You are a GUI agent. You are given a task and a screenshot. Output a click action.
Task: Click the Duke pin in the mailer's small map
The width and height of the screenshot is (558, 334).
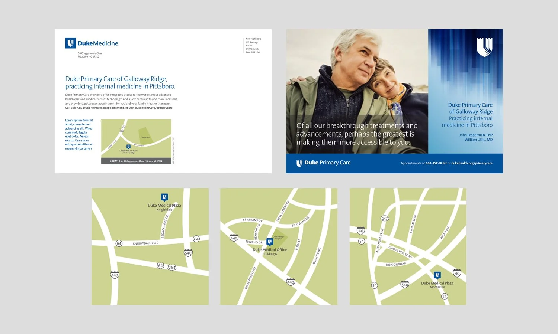pos(128,147)
